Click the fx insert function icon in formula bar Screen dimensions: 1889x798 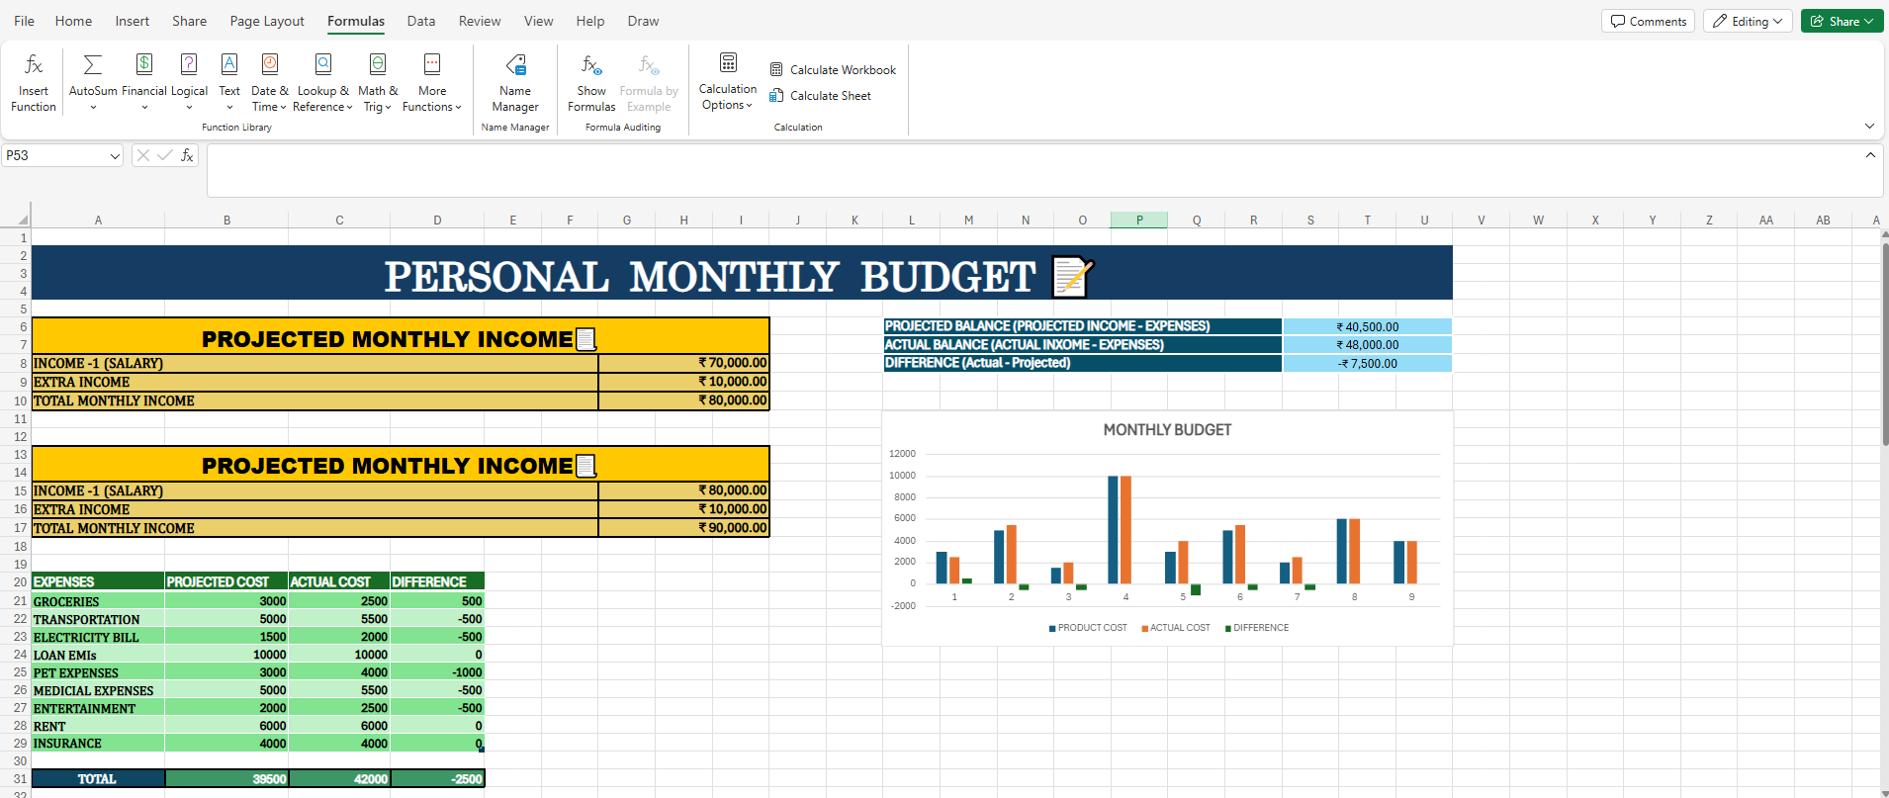click(x=187, y=155)
